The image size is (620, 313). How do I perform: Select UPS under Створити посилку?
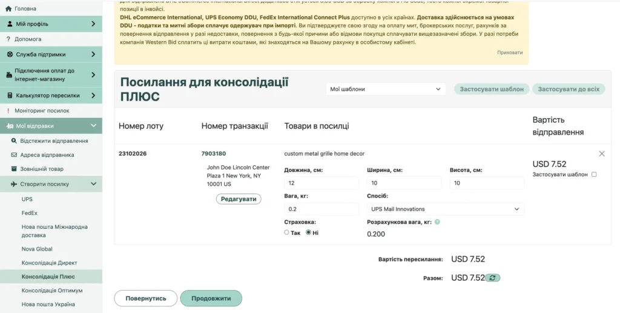point(27,199)
